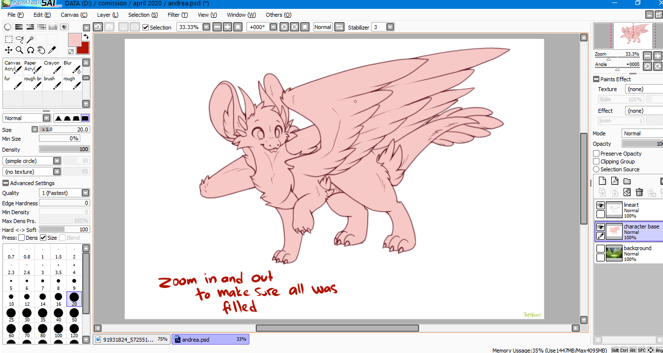Hide the lineart layer

(600, 205)
